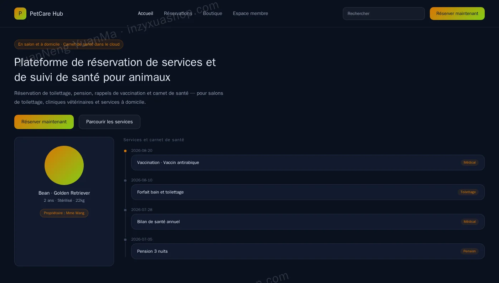Click the 2026-07-05 timeline dot

point(125,240)
